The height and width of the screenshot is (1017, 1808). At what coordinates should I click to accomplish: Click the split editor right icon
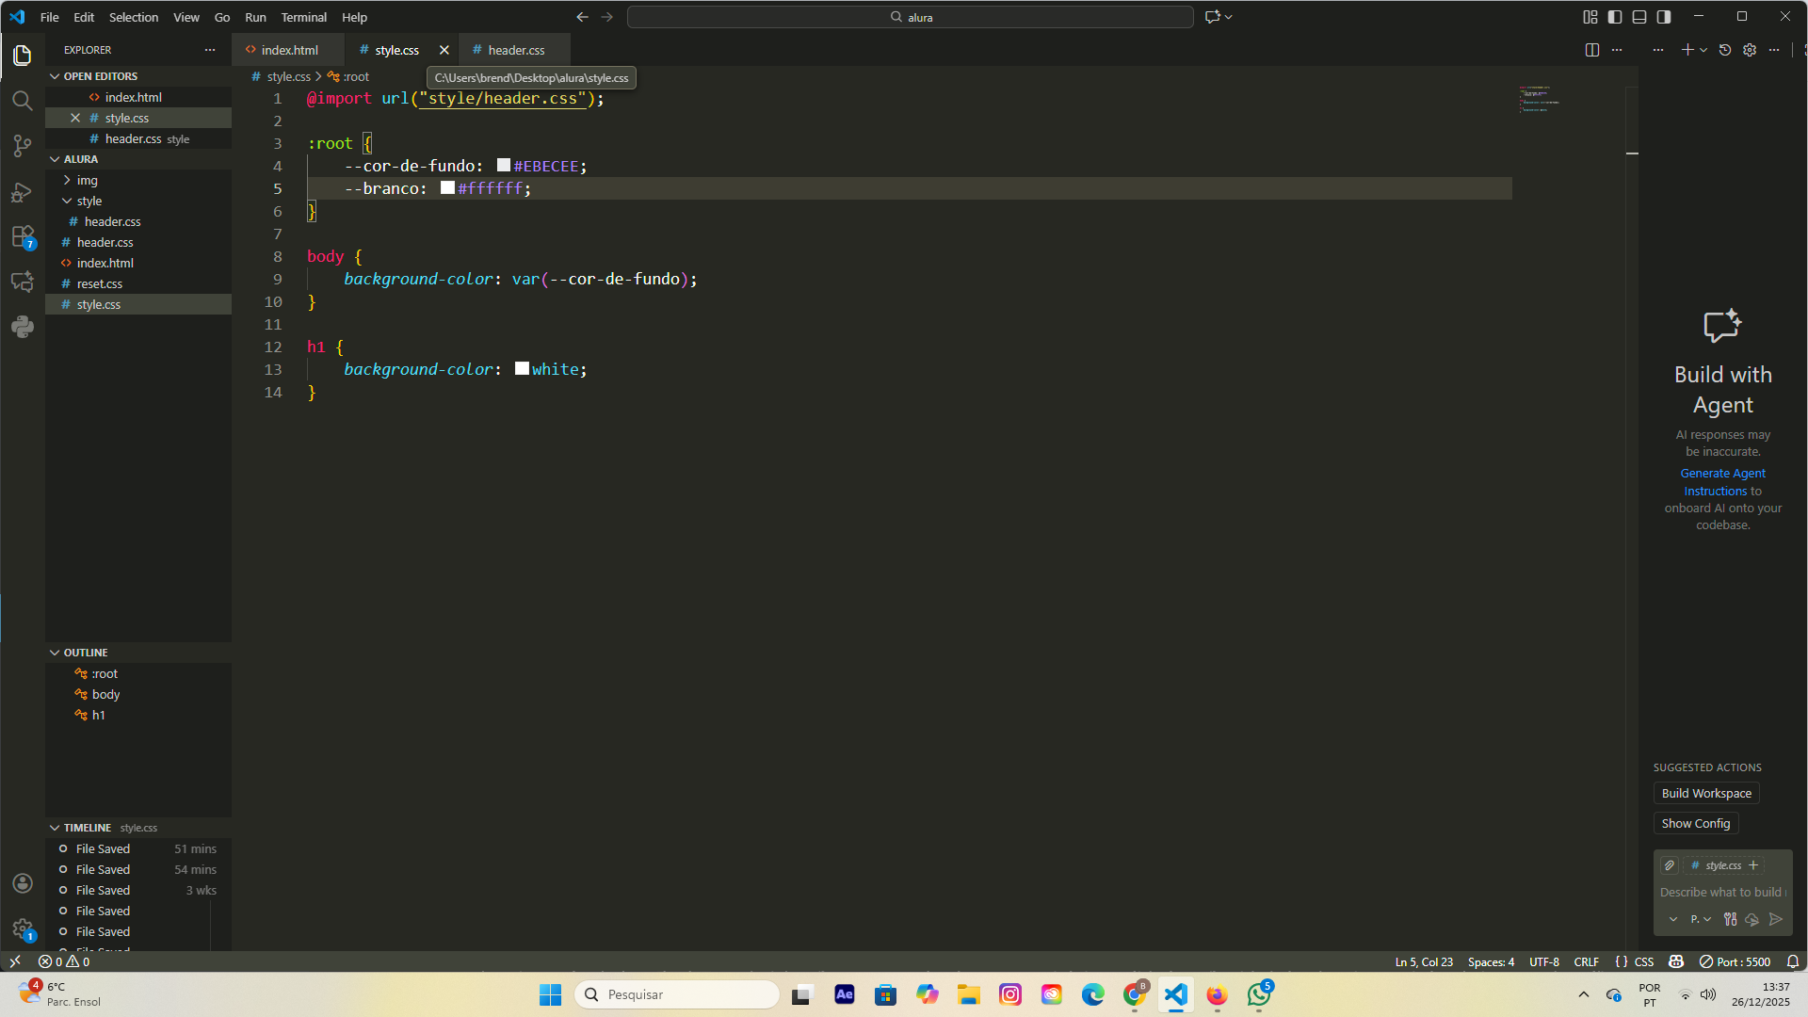(1591, 50)
